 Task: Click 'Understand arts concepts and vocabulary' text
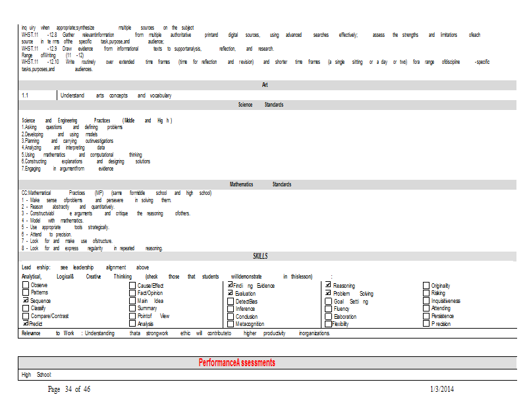[x=116, y=95]
